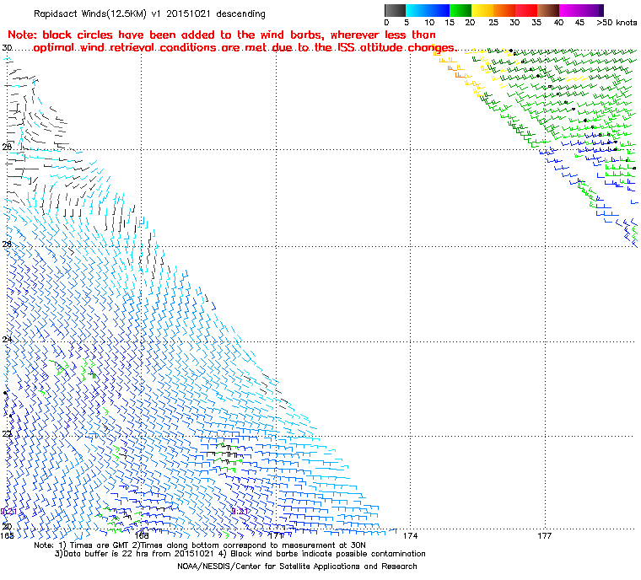This screenshot has width=641, height=580.
Task: Click the longitude label '171'
Action: (276, 535)
